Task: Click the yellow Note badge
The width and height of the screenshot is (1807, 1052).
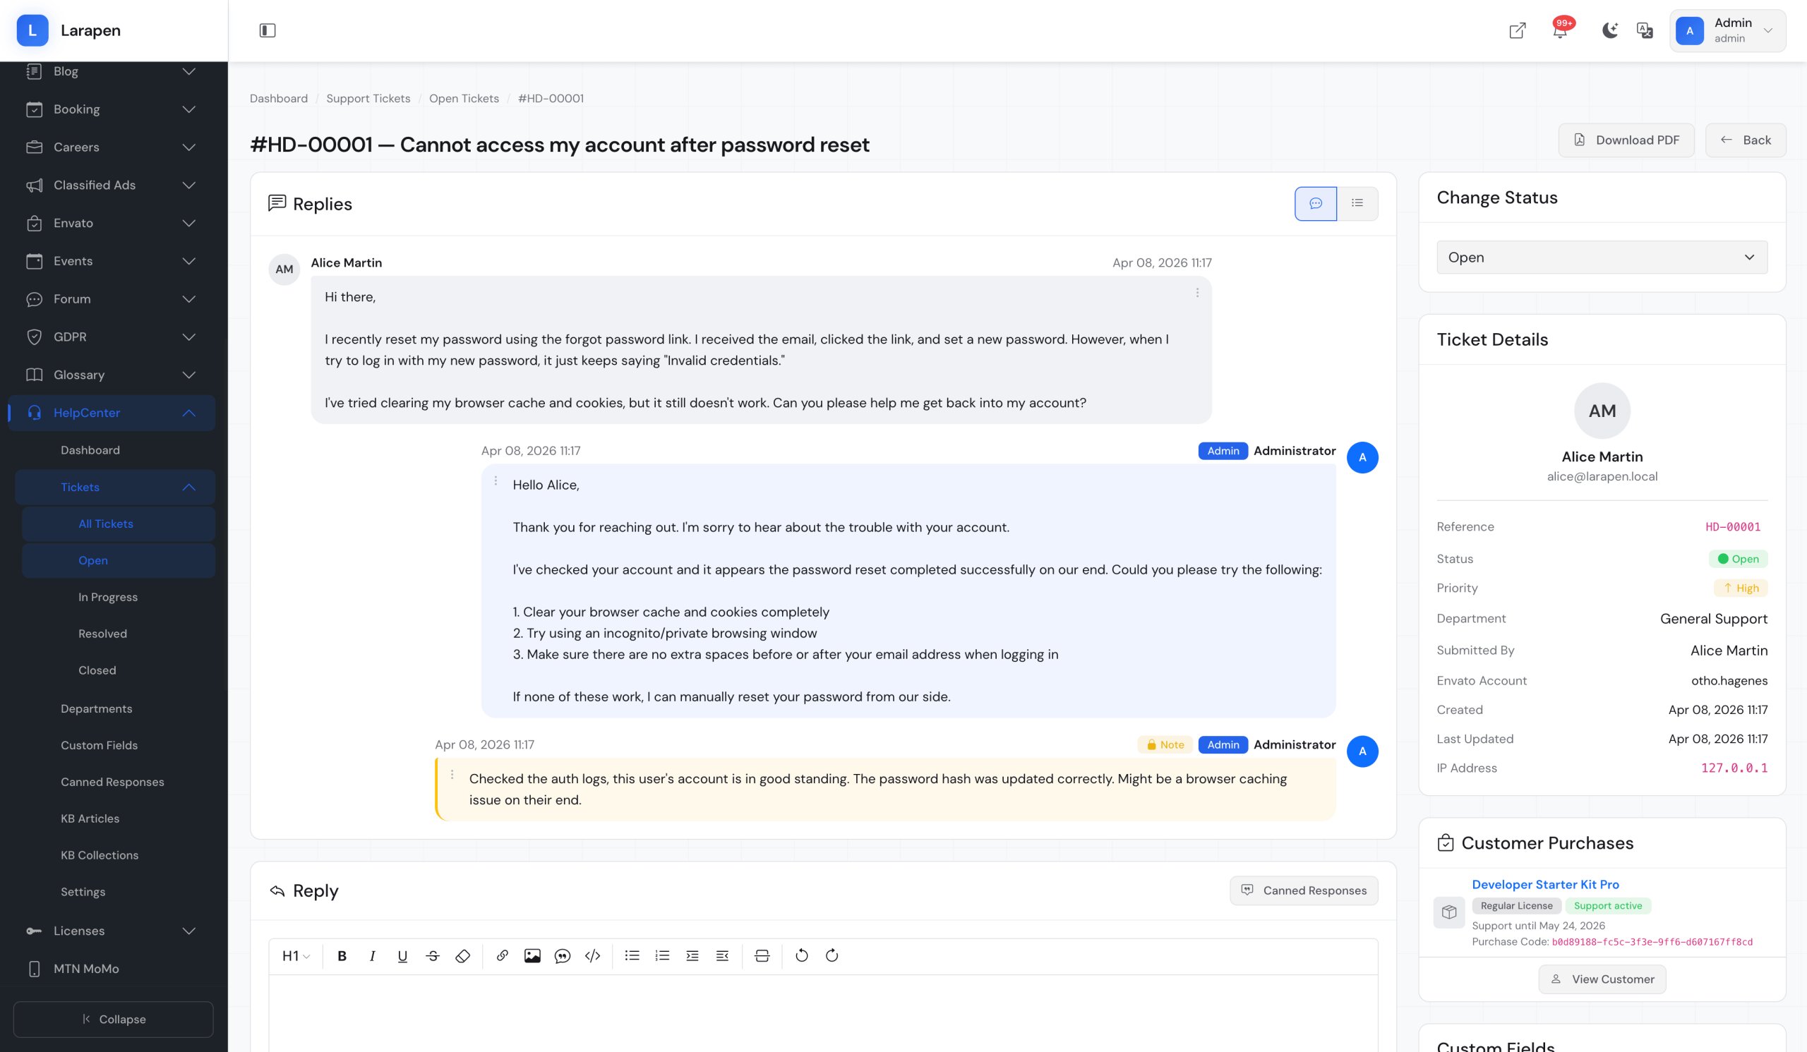Action: [1165, 744]
